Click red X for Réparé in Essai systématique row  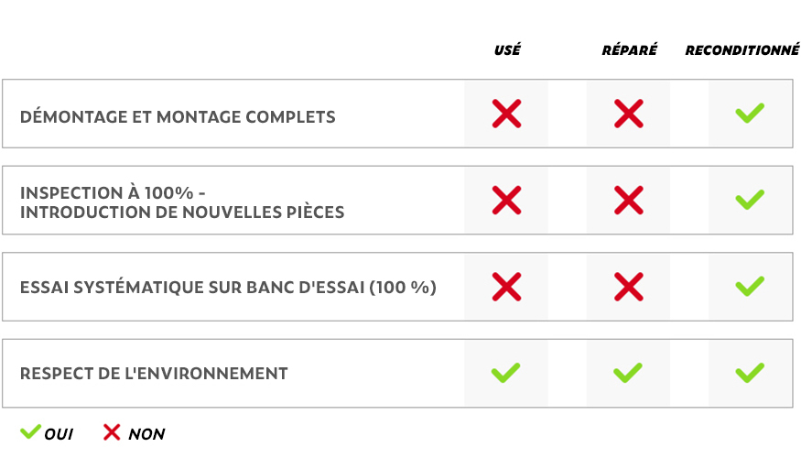point(628,287)
